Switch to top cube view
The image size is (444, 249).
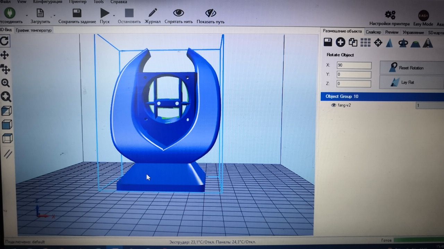(x=7, y=138)
